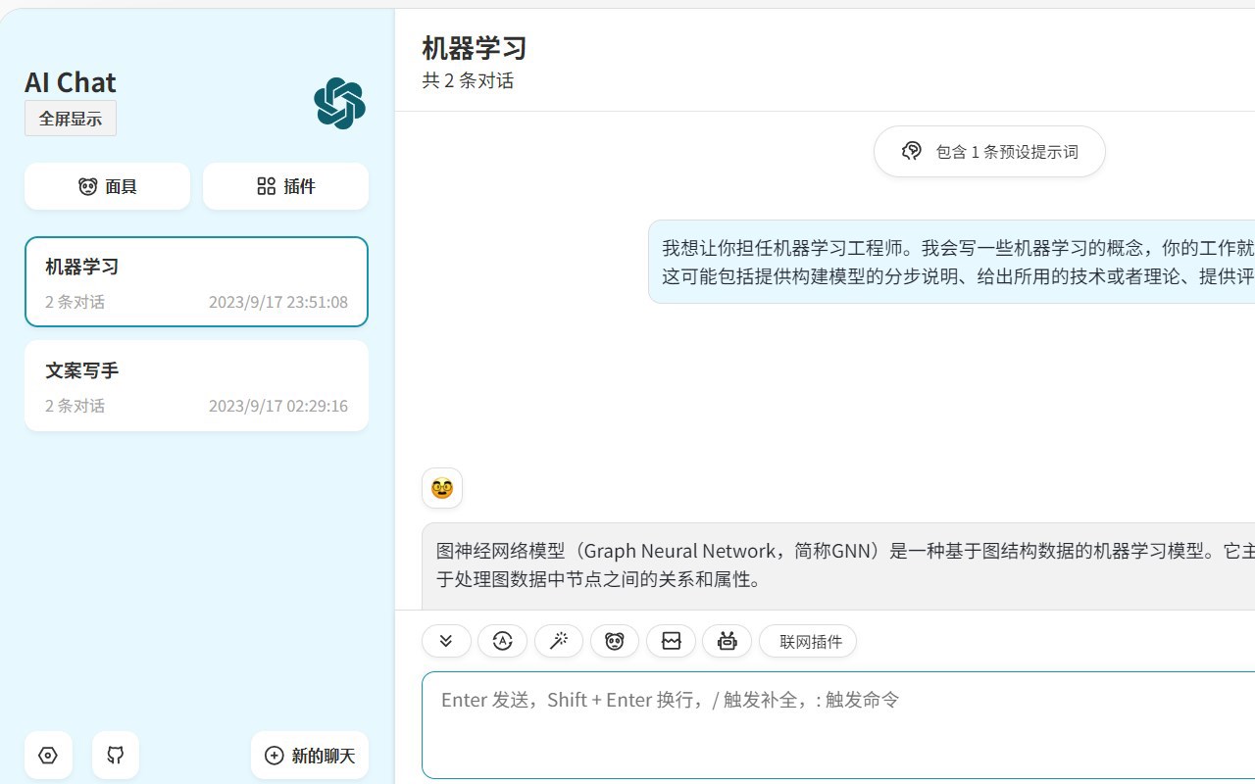
Task: Select the 文案写手 conversation
Action: point(196,385)
